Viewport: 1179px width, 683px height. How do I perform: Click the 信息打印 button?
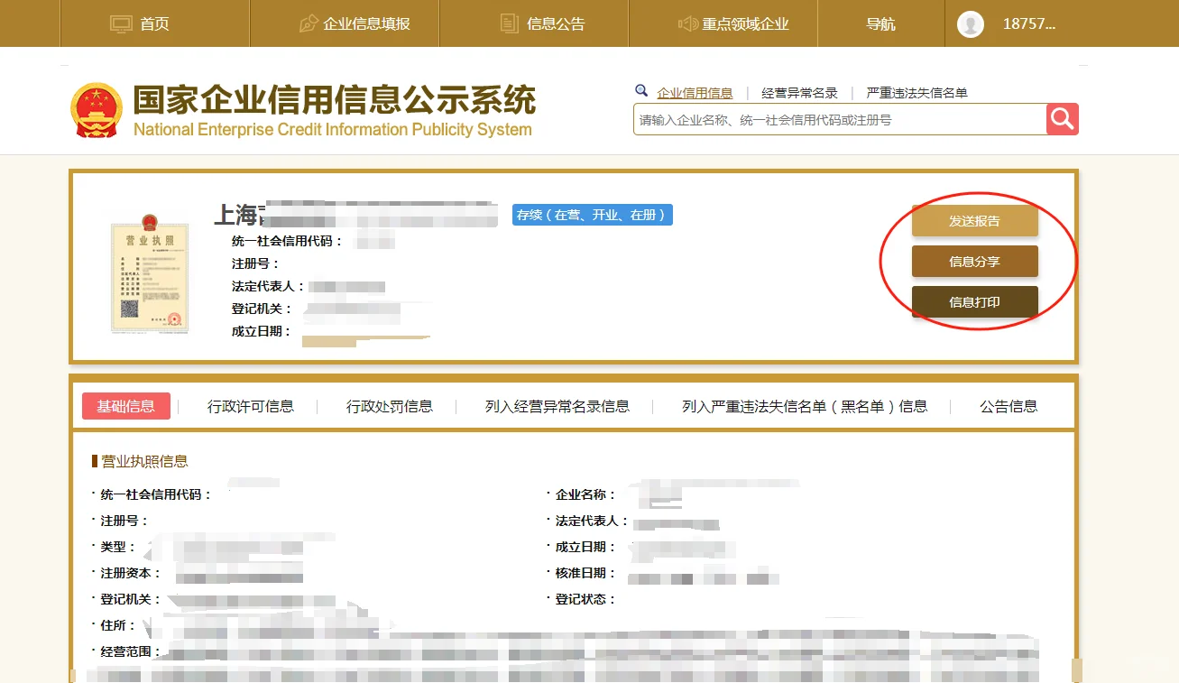pyautogui.click(x=975, y=301)
